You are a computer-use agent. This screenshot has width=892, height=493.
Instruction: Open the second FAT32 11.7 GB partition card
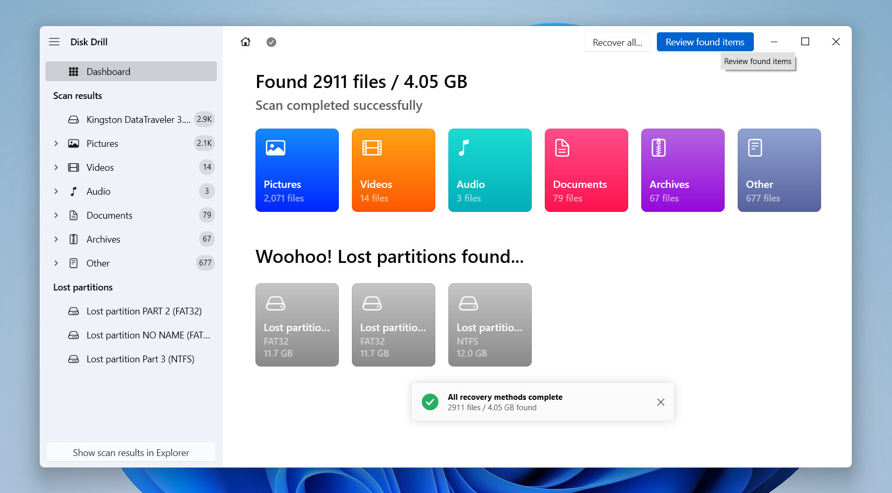coord(394,325)
